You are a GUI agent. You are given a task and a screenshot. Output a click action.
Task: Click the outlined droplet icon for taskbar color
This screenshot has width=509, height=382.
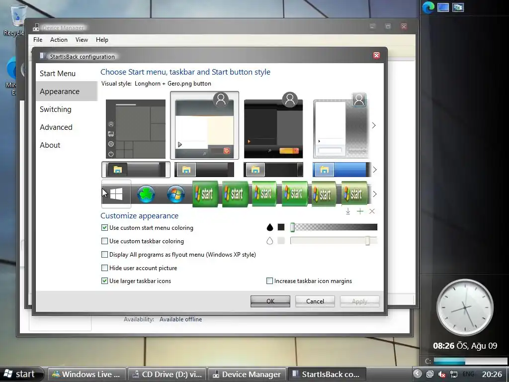270,241
